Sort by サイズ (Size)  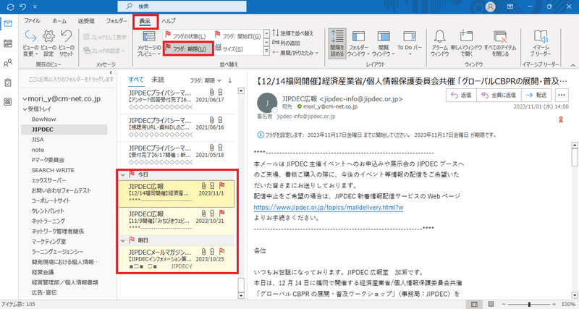coord(229,49)
